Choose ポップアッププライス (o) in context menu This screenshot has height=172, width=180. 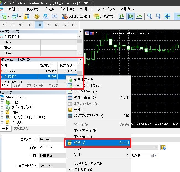pyautogui.click(x=98, y=116)
